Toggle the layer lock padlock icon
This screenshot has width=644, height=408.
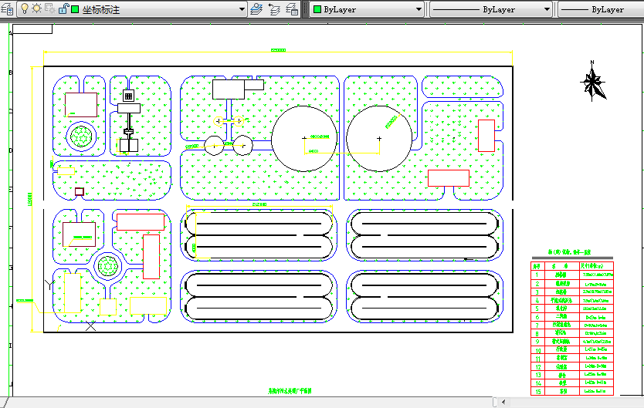click(62, 9)
